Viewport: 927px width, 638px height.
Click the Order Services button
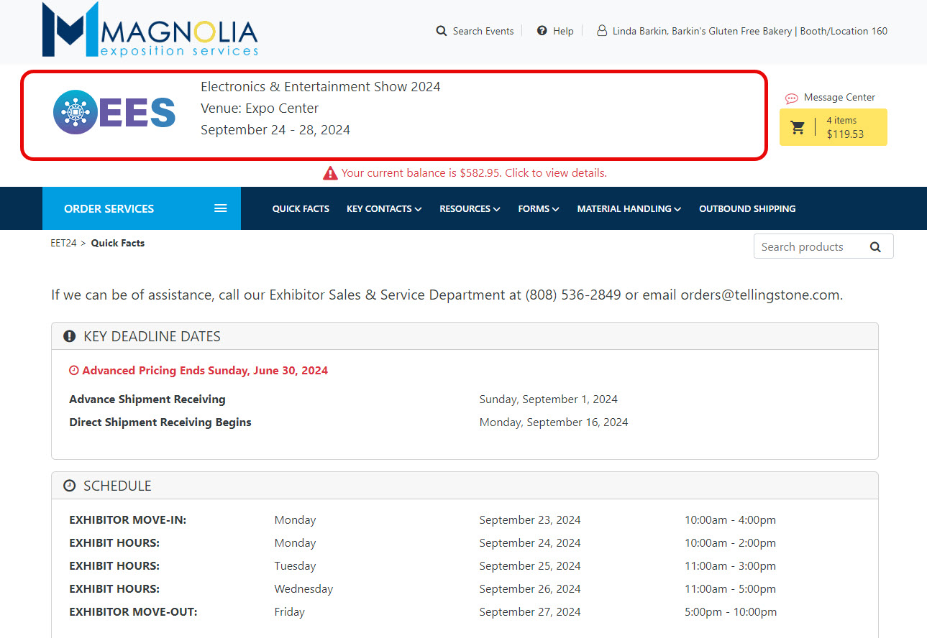click(x=109, y=208)
